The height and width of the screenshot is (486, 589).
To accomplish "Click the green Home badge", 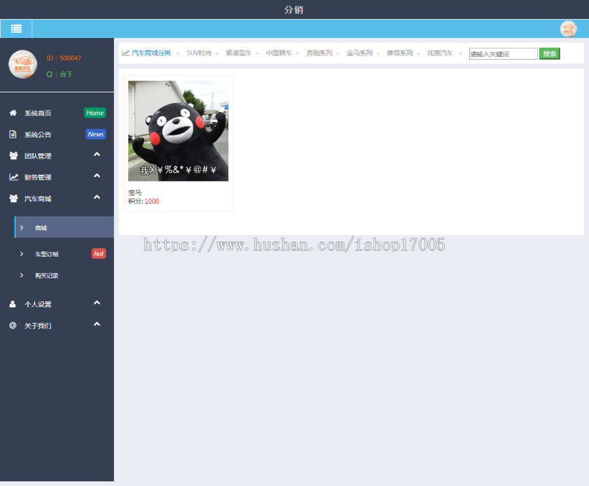I will point(95,113).
